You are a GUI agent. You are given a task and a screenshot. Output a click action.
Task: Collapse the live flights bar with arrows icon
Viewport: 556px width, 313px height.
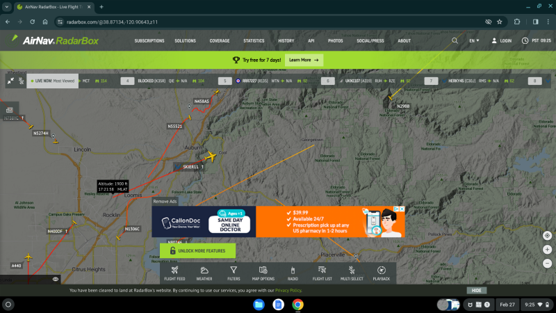click(10, 81)
